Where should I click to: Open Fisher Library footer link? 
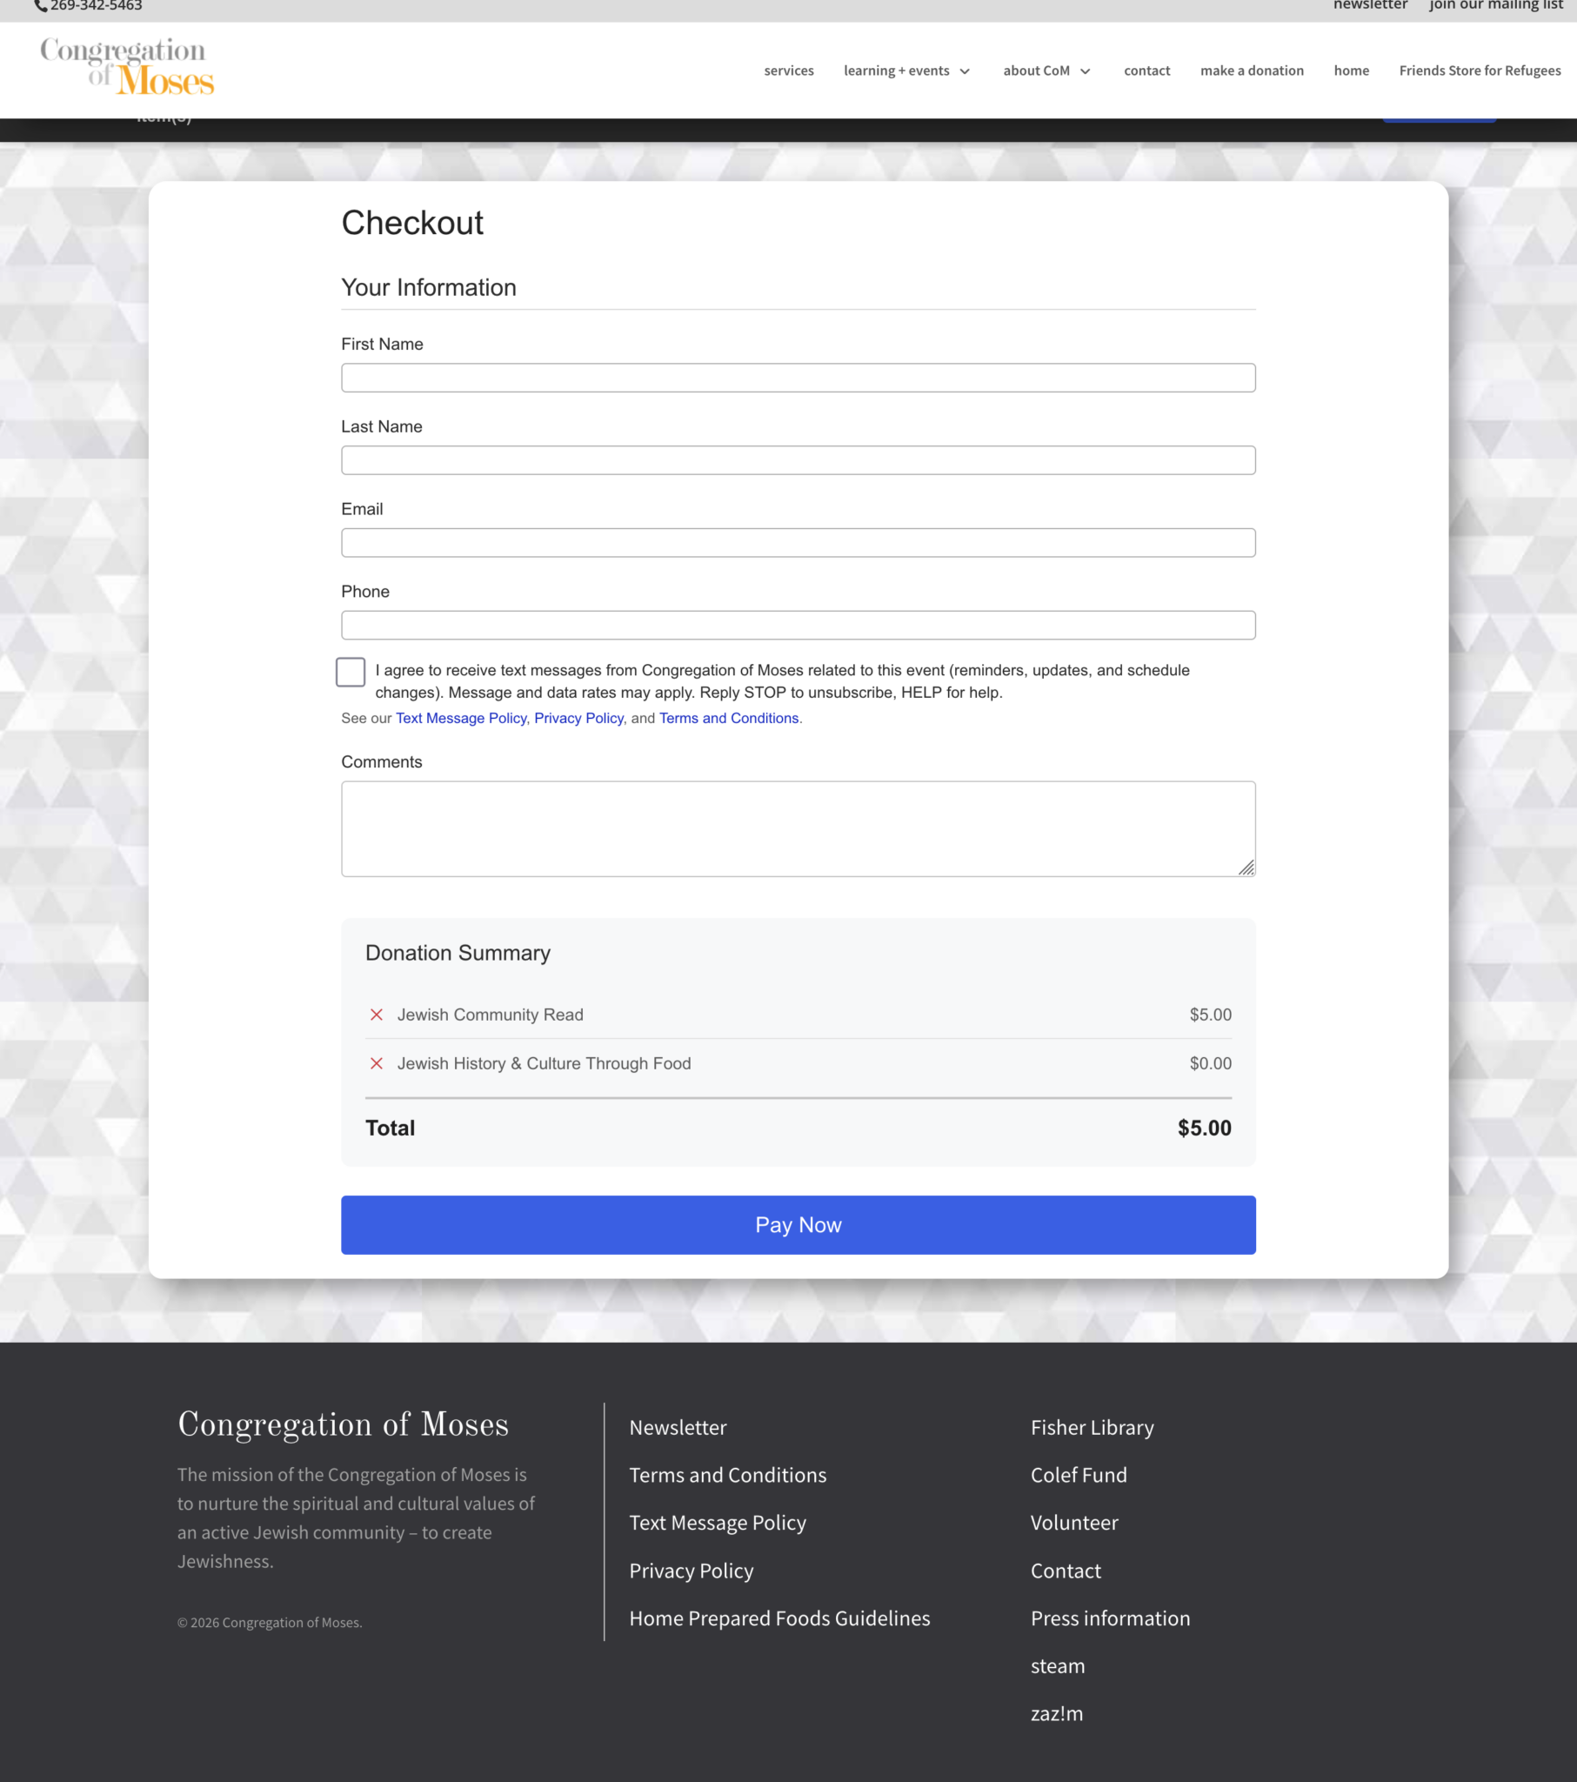(1092, 1428)
